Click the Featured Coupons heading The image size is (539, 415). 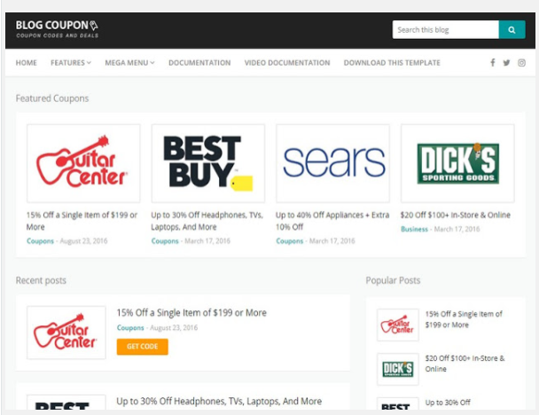tap(52, 98)
